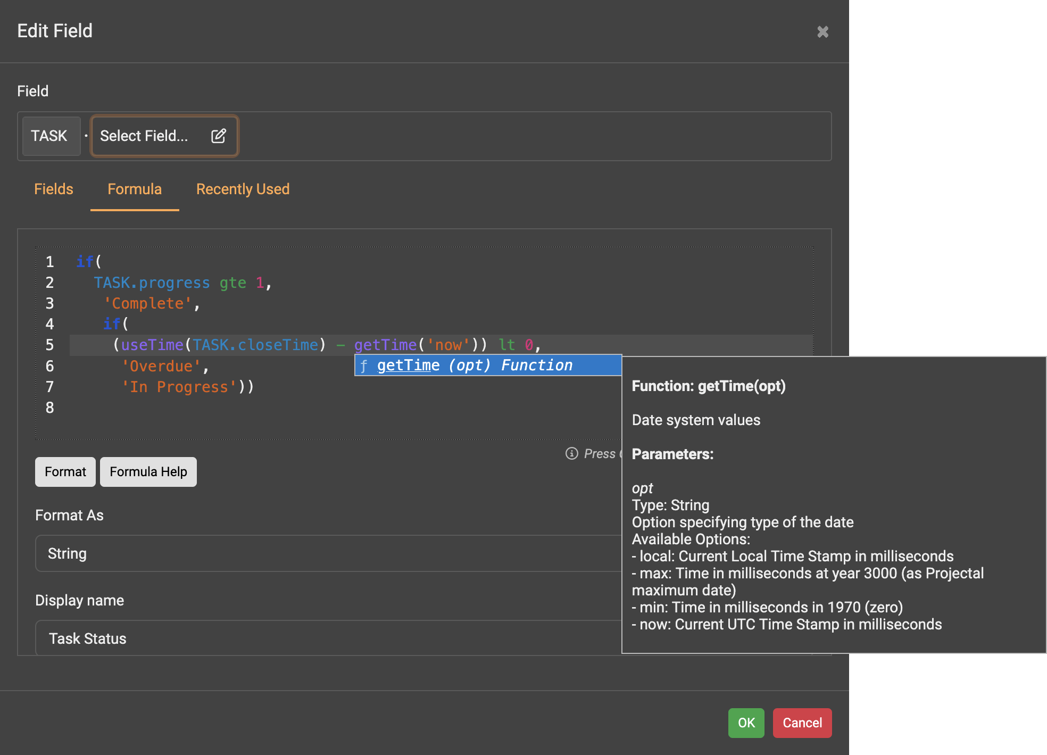Click useTime function on line 5
Viewport: 1047px width, 755px height.
(x=152, y=345)
